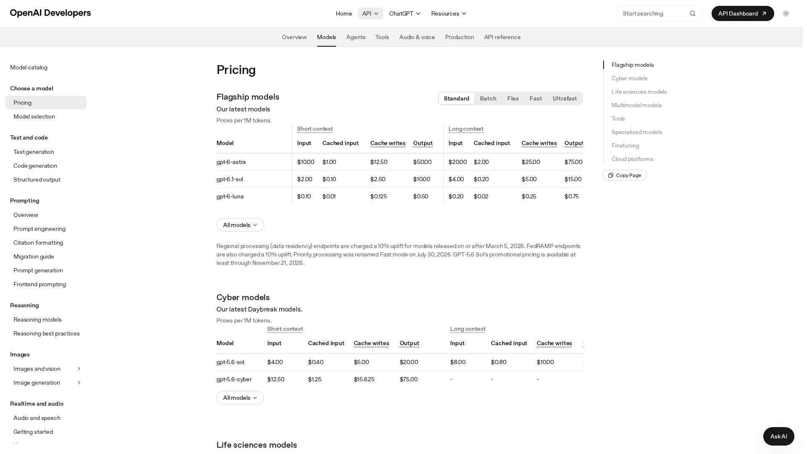807x454 pixels.
Task: Jump to Life sciences models in outline
Action: pyautogui.click(x=639, y=92)
